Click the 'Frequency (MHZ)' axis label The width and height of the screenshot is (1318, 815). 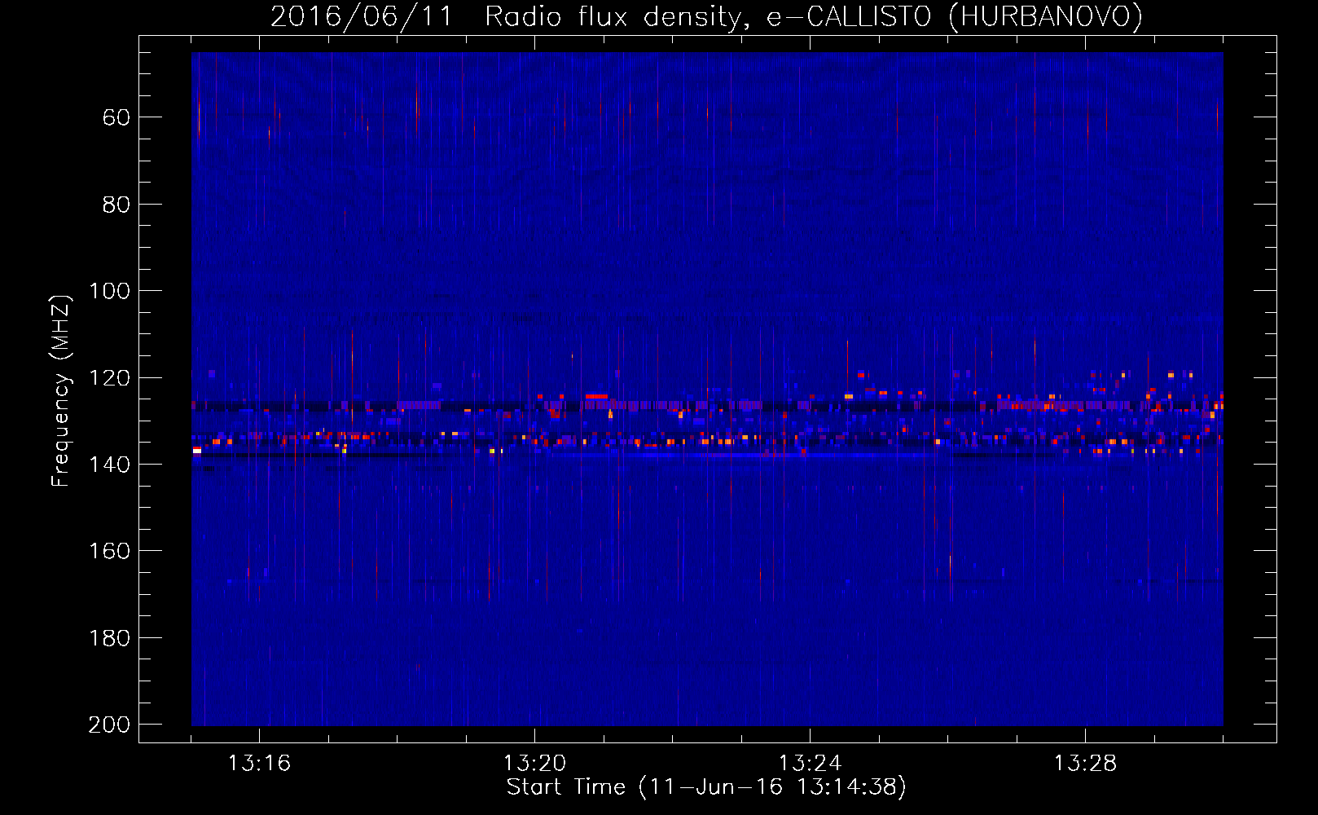pos(61,390)
